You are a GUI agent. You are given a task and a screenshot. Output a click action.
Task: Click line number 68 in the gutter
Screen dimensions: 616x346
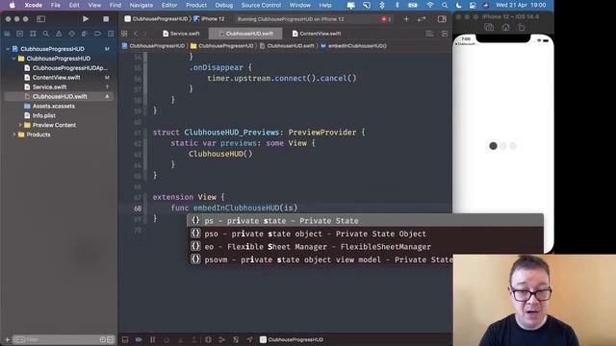tap(138, 209)
